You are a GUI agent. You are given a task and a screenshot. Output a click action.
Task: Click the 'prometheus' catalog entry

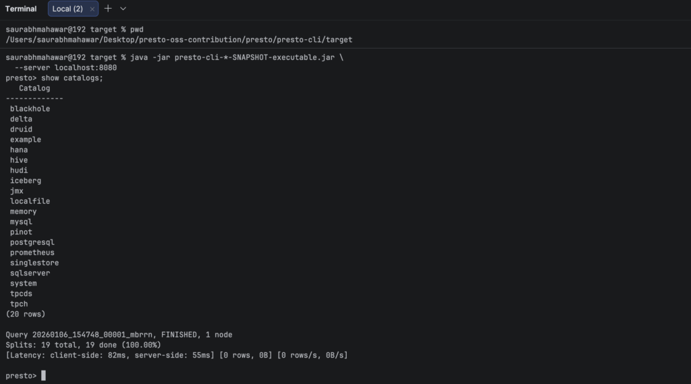point(32,252)
